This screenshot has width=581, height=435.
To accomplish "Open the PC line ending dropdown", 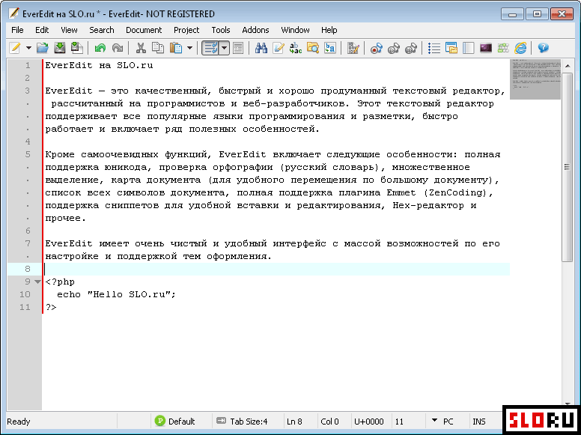I will click(x=442, y=422).
